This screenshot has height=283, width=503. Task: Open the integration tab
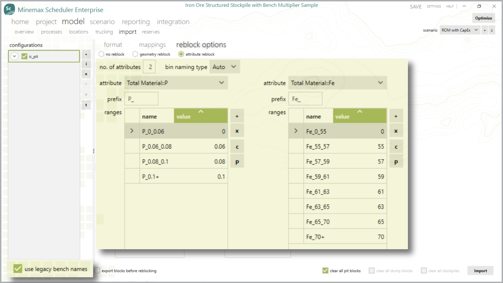click(x=173, y=22)
